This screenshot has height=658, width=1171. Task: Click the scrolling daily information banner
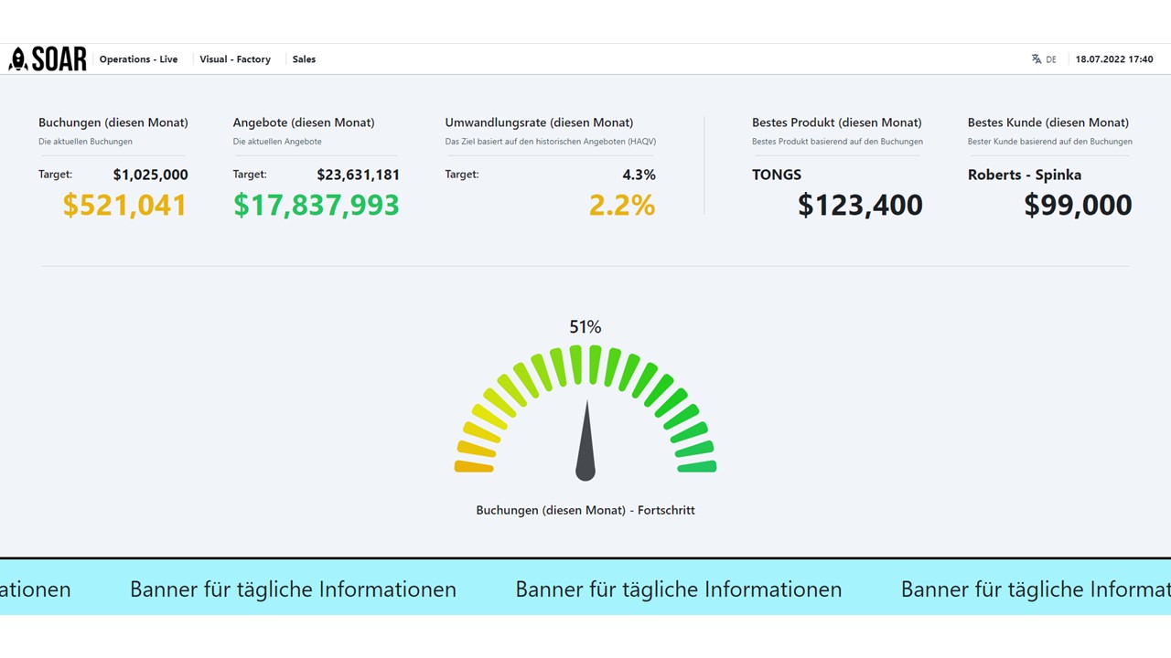[x=585, y=587]
